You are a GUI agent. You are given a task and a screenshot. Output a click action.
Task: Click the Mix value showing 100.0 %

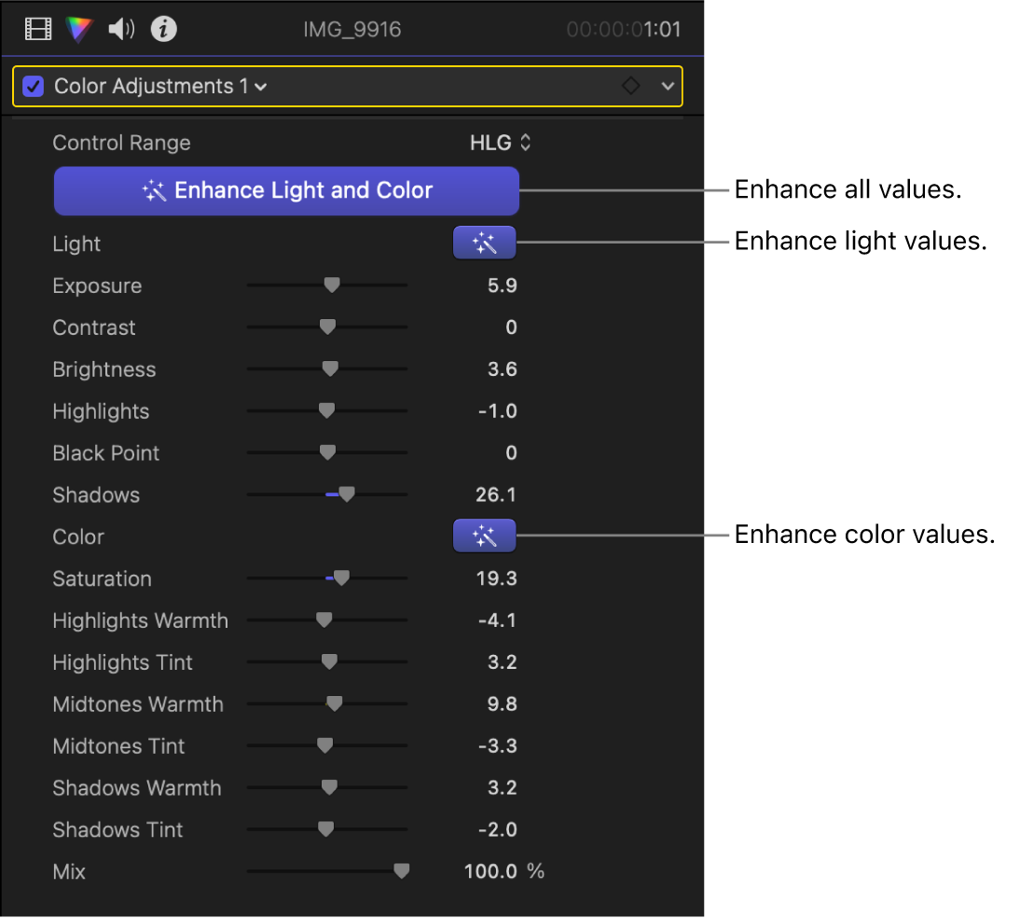click(x=503, y=871)
